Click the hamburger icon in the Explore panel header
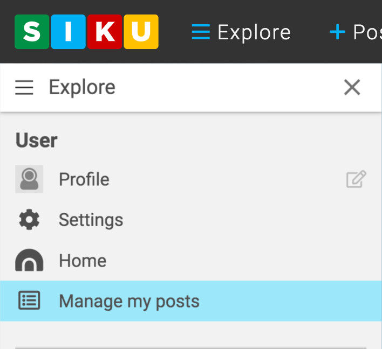 coord(24,87)
